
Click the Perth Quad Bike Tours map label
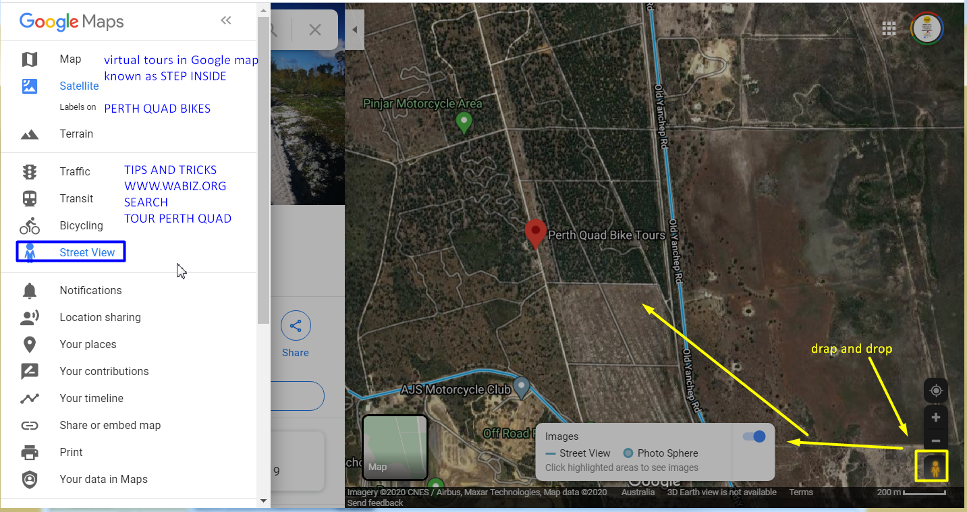point(606,235)
